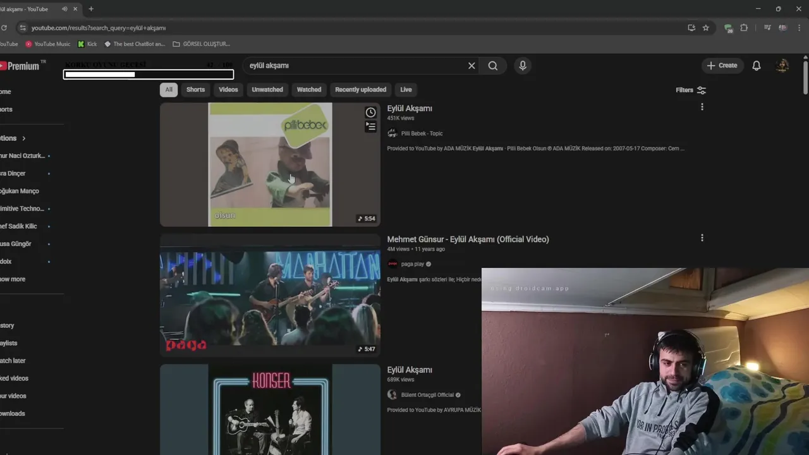The image size is (809, 455).
Task: Open the media controls icon in Chrome toolbar
Action: point(767,28)
